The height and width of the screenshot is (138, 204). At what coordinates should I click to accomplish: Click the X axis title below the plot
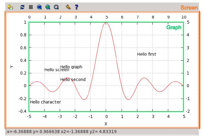click(106, 124)
